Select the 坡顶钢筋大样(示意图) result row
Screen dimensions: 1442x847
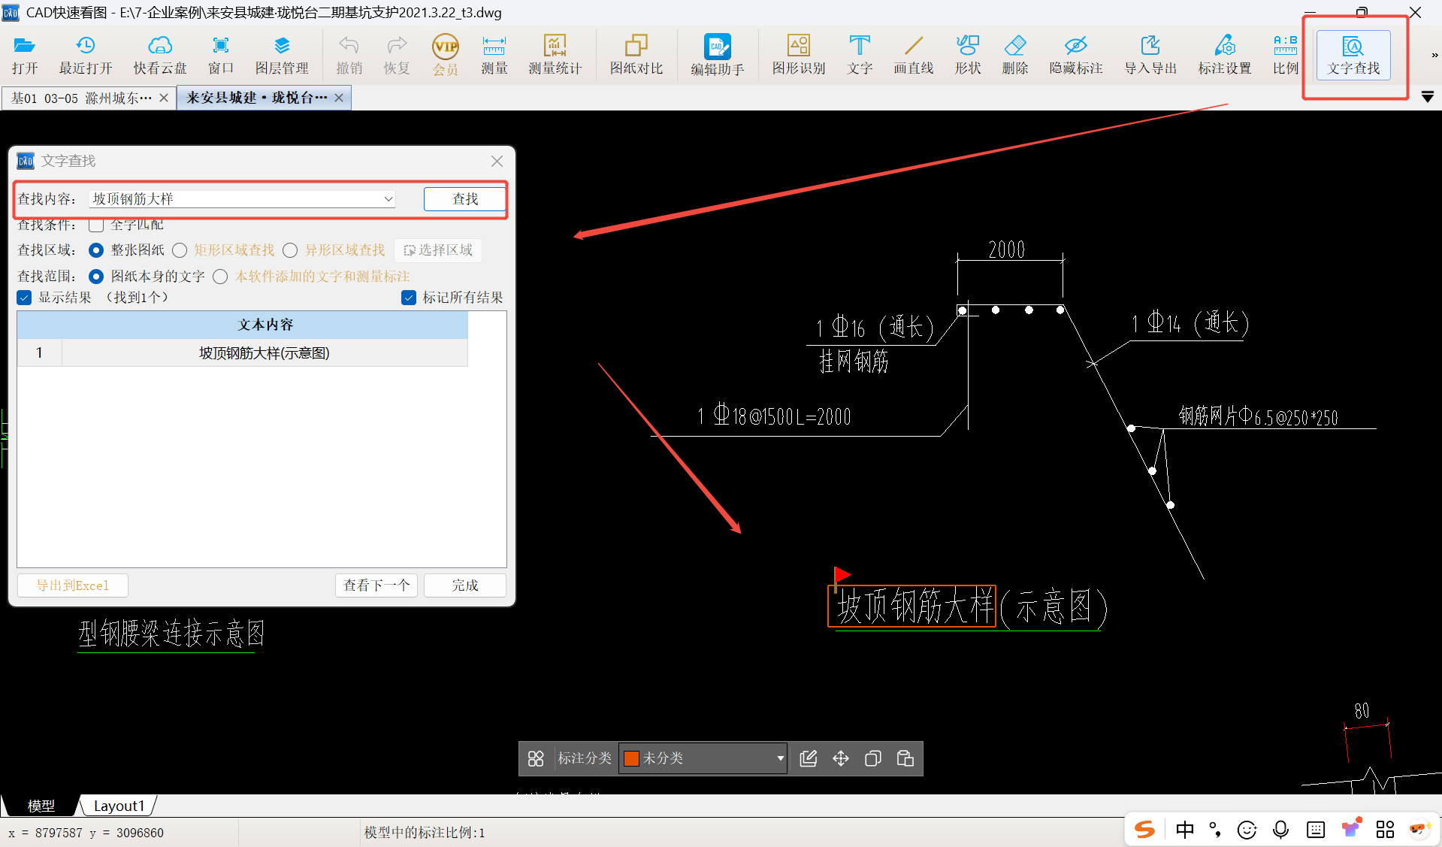pos(264,353)
